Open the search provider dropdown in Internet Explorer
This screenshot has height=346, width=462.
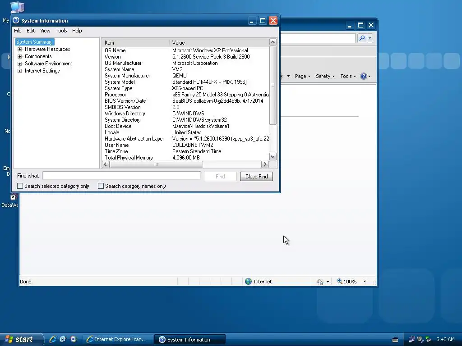pos(370,38)
